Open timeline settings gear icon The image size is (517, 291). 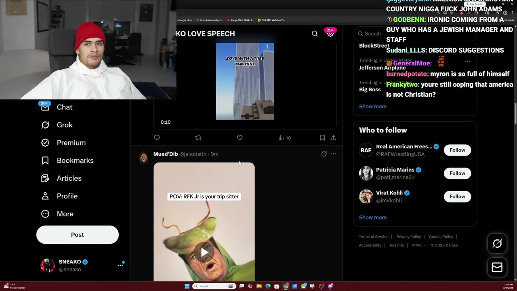330,34
